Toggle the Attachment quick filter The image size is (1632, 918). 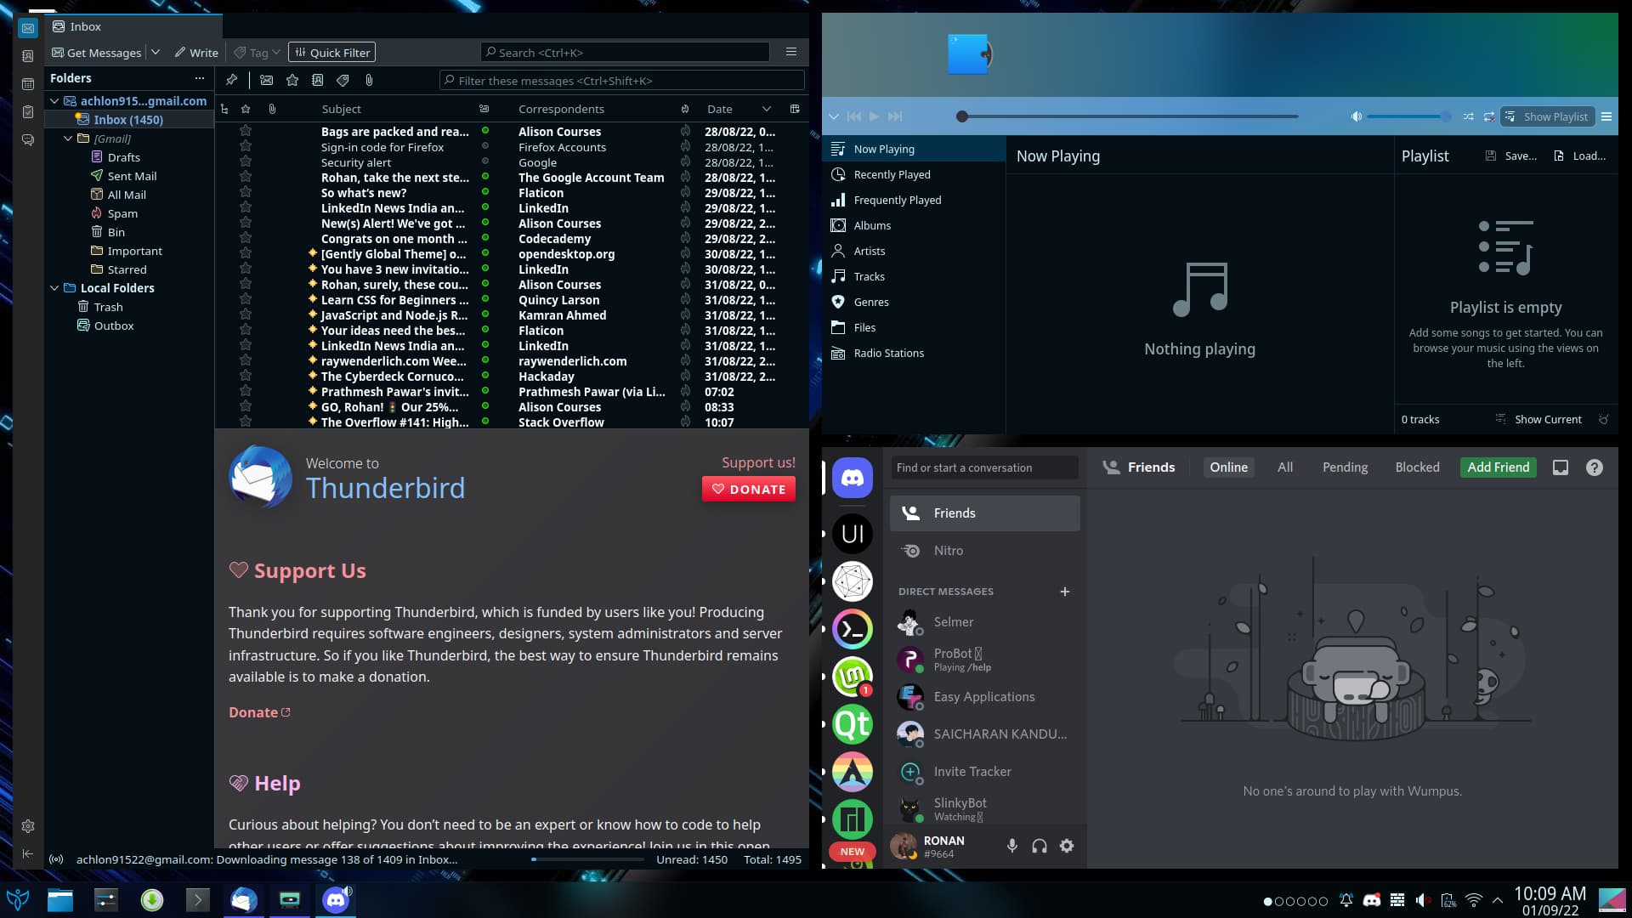[x=369, y=80]
